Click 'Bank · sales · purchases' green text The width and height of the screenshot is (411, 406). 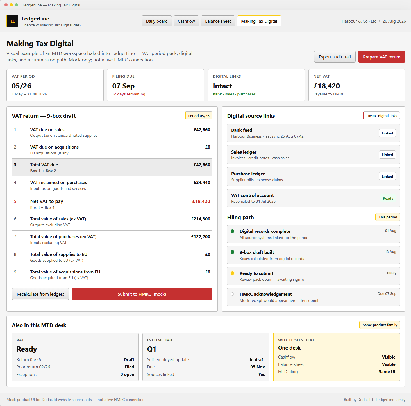(234, 94)
